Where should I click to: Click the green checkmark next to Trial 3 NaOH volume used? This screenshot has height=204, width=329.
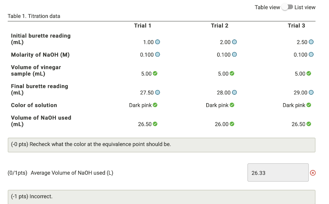pyautogui.click(x=309, y=124)
